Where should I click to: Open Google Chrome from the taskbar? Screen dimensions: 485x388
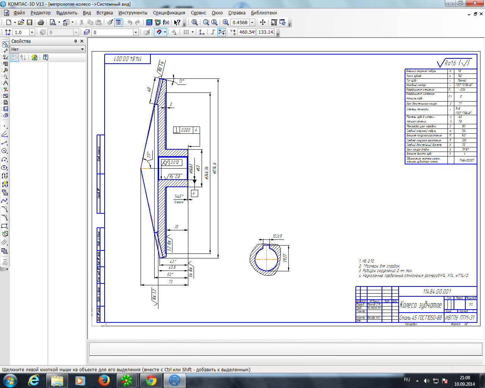click(x=151, y=380)
